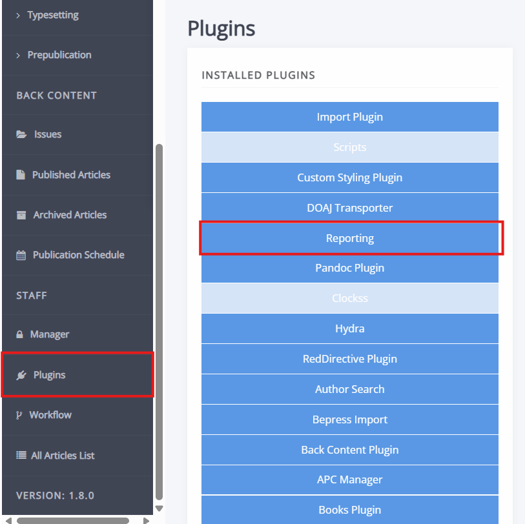The height and width of the screenshot is (524, 525).
Task: Click the Archived Articles box icon
Action: click(21, 215)
